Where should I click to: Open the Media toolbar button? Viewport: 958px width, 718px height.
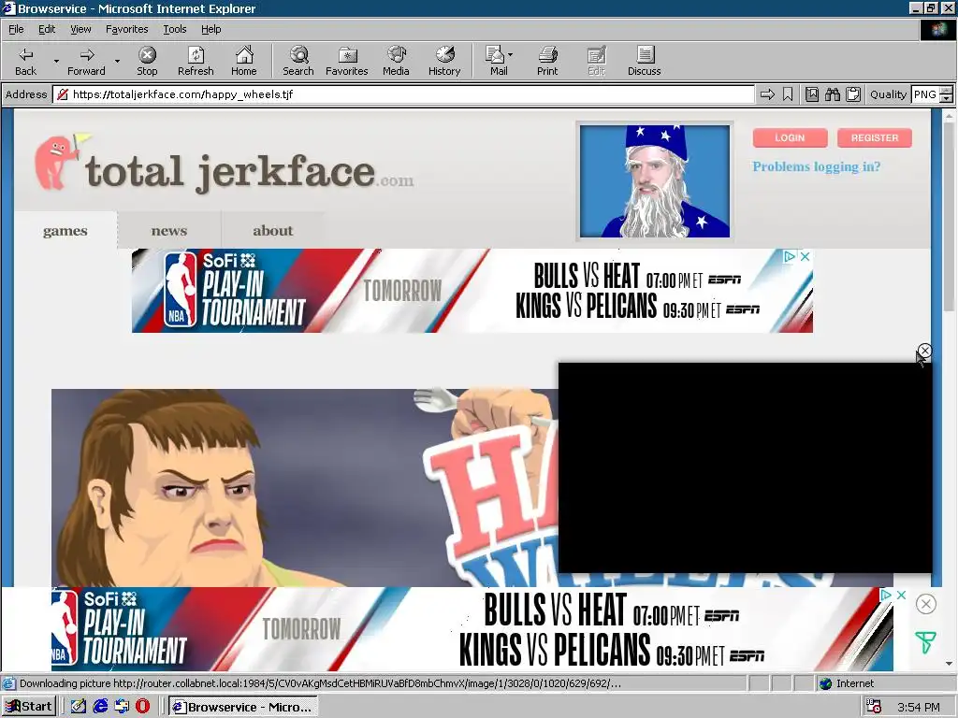pos(396,61)
